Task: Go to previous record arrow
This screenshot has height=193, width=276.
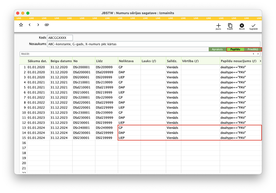Action: click(30, 25)
